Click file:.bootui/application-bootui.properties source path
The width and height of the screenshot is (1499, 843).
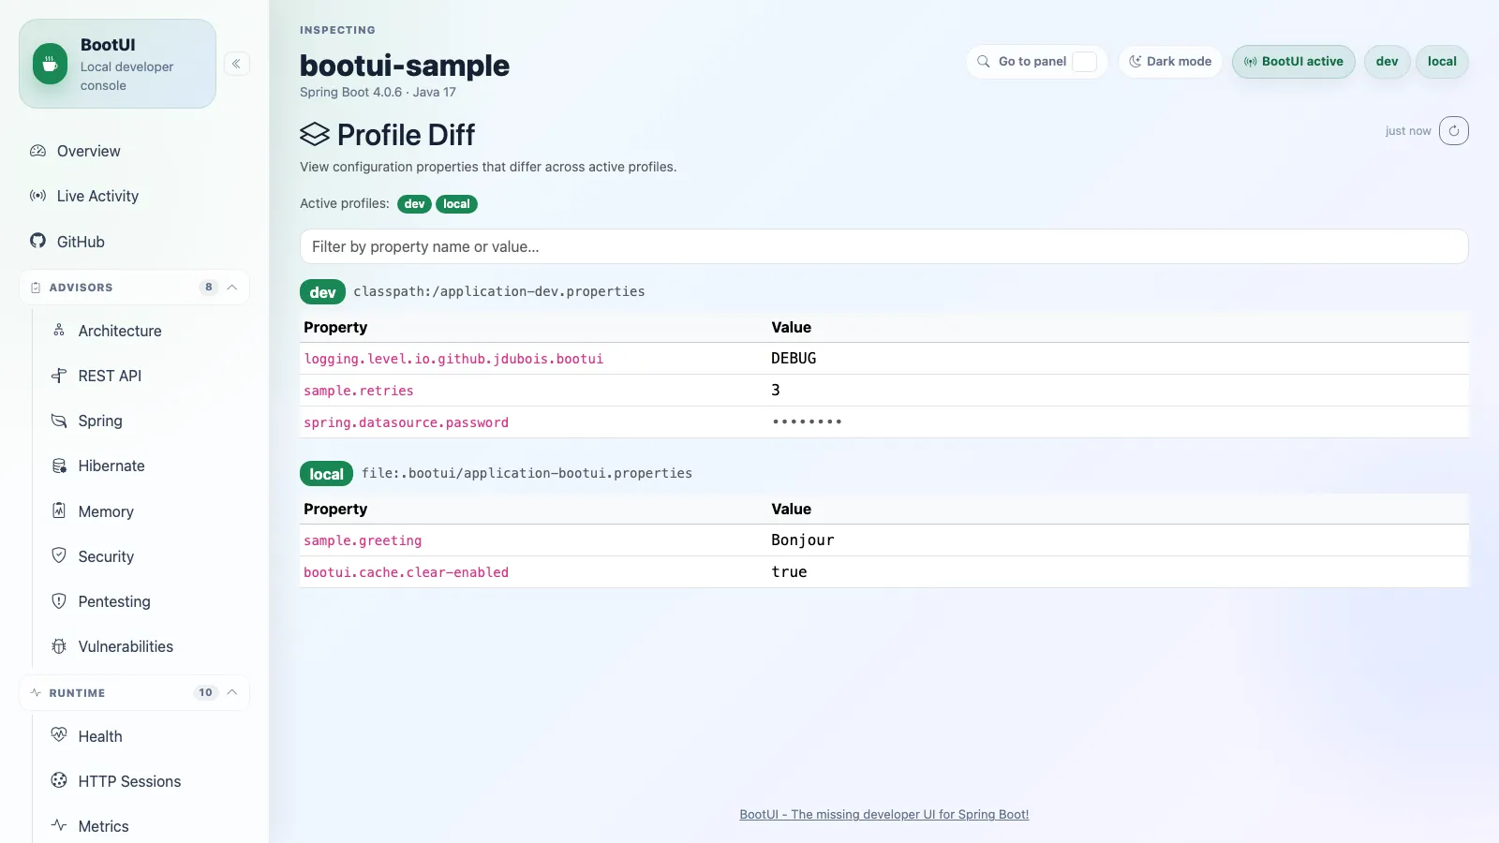coord(527,473)
